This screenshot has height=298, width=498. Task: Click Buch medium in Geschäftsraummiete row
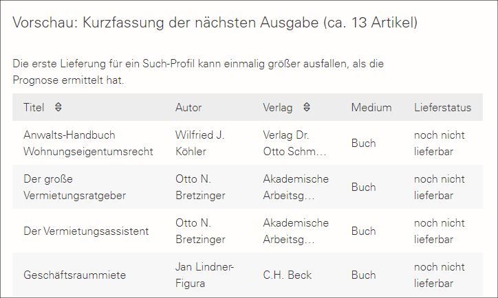[x=363, y=275]
